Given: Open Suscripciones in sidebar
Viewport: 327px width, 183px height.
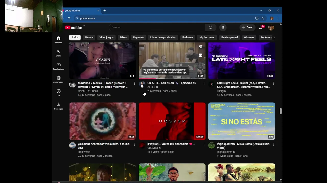Looking at the screenshot, I should tap(59, 66).
